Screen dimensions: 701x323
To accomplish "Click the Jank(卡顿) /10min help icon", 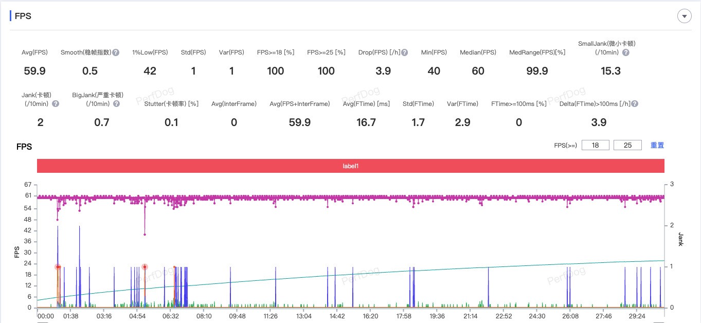I will click(x=55, y=103).
